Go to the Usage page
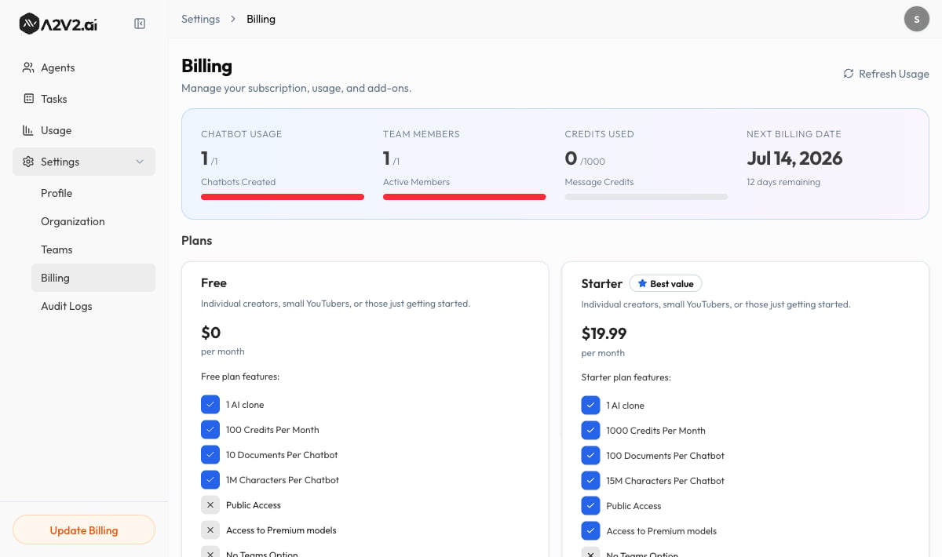 coord(84,130)
